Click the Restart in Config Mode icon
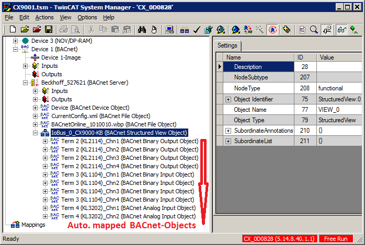Screen dimensions: 365x245 (235, 30)
